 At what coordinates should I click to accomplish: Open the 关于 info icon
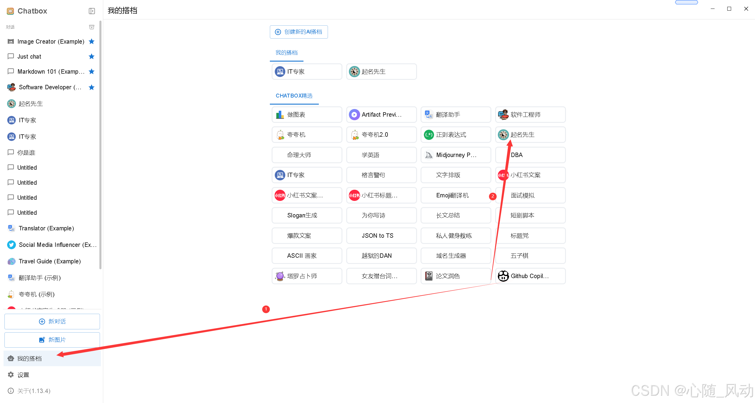pyautogui.click(x=11, y=391)
